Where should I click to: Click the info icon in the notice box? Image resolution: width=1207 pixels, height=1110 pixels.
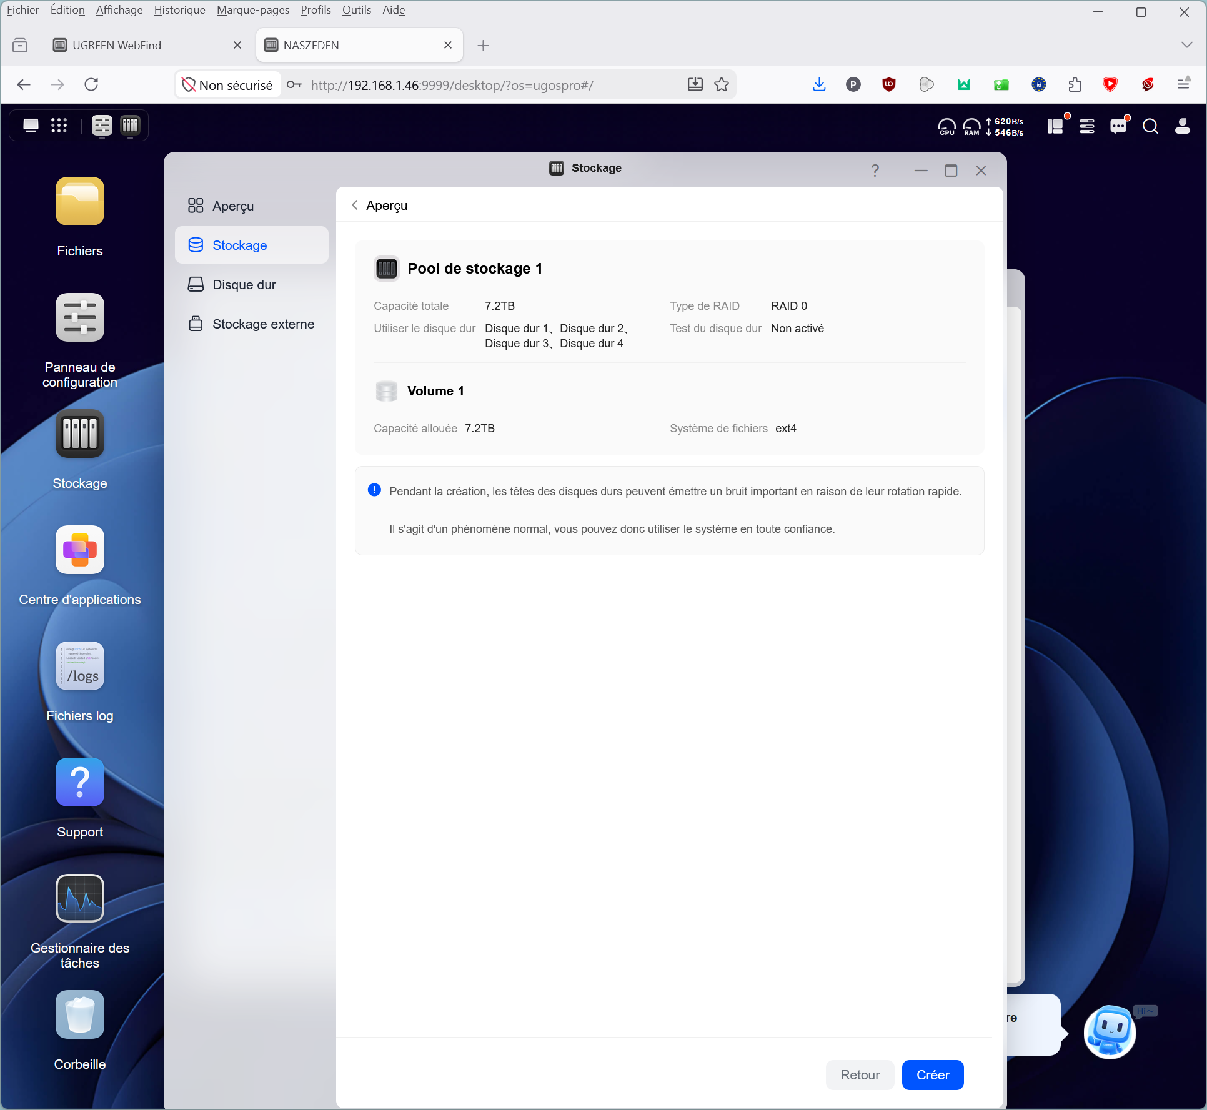(374, 490)
